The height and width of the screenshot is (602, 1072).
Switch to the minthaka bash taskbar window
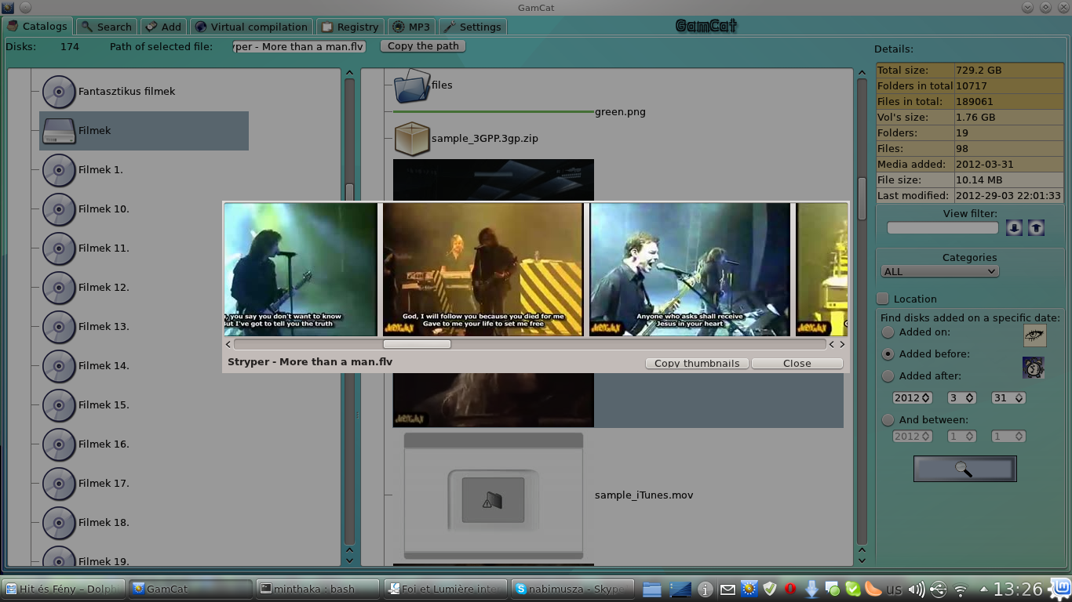click(319, 589)
